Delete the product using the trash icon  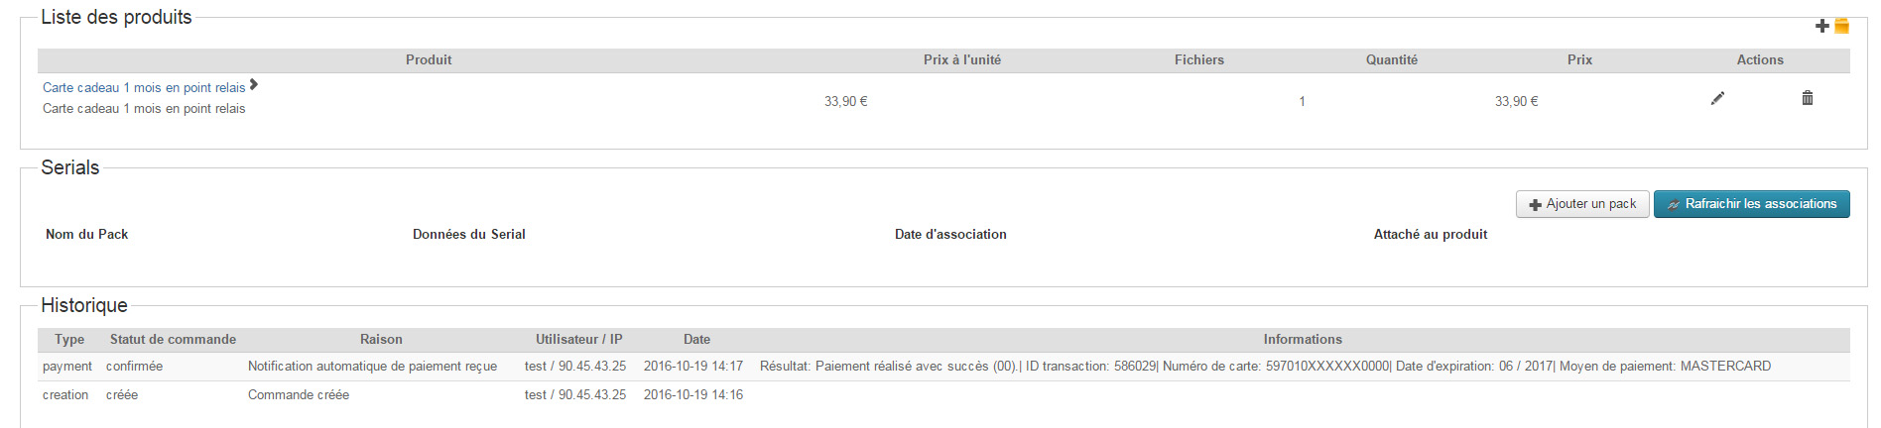(x=1808, y=98)
